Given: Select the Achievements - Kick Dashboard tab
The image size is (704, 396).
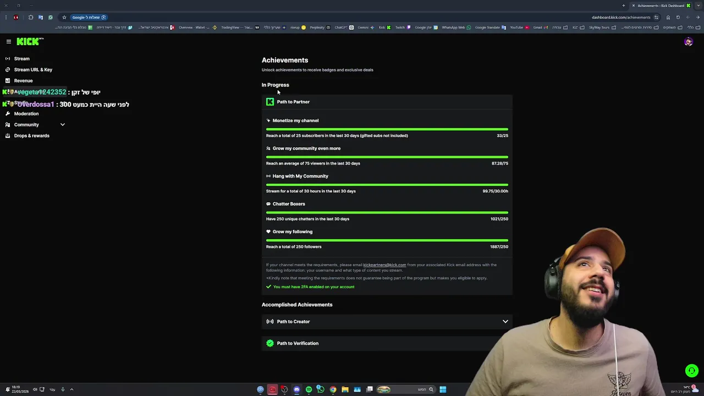Looking at the screenshot, I should click(x=660, y=5).
